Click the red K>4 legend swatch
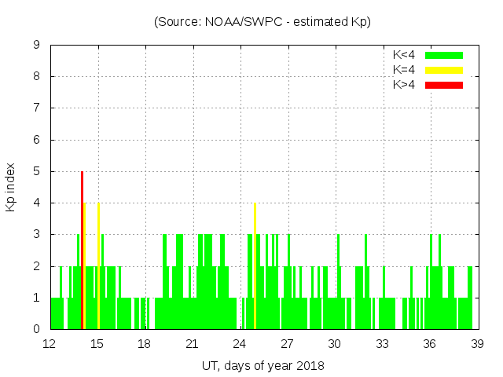503x377 pixels. [x=444, y=85]
